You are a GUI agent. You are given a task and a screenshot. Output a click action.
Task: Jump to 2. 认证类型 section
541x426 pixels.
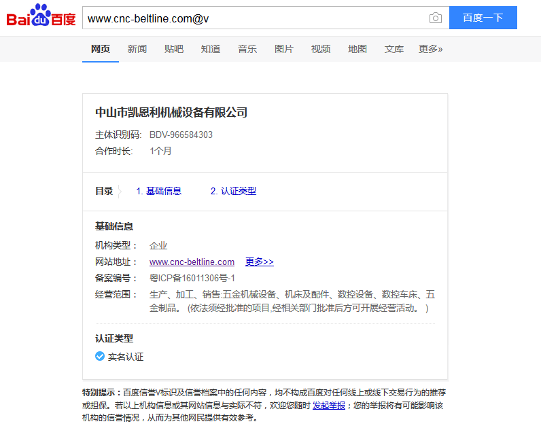tap(233, 191)
